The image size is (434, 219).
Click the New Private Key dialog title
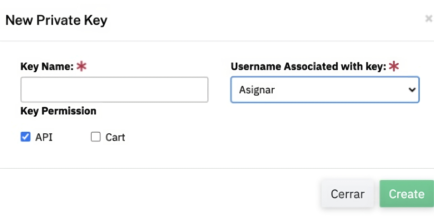pyautogui.click(x=56, y=20)
